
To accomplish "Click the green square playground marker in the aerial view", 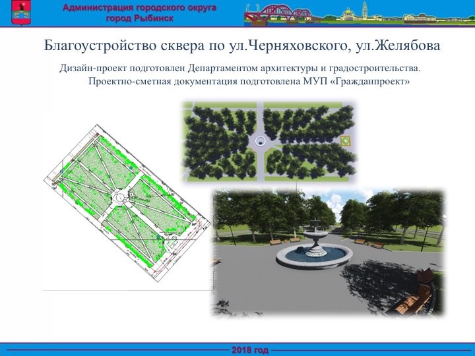I will 346,141.
